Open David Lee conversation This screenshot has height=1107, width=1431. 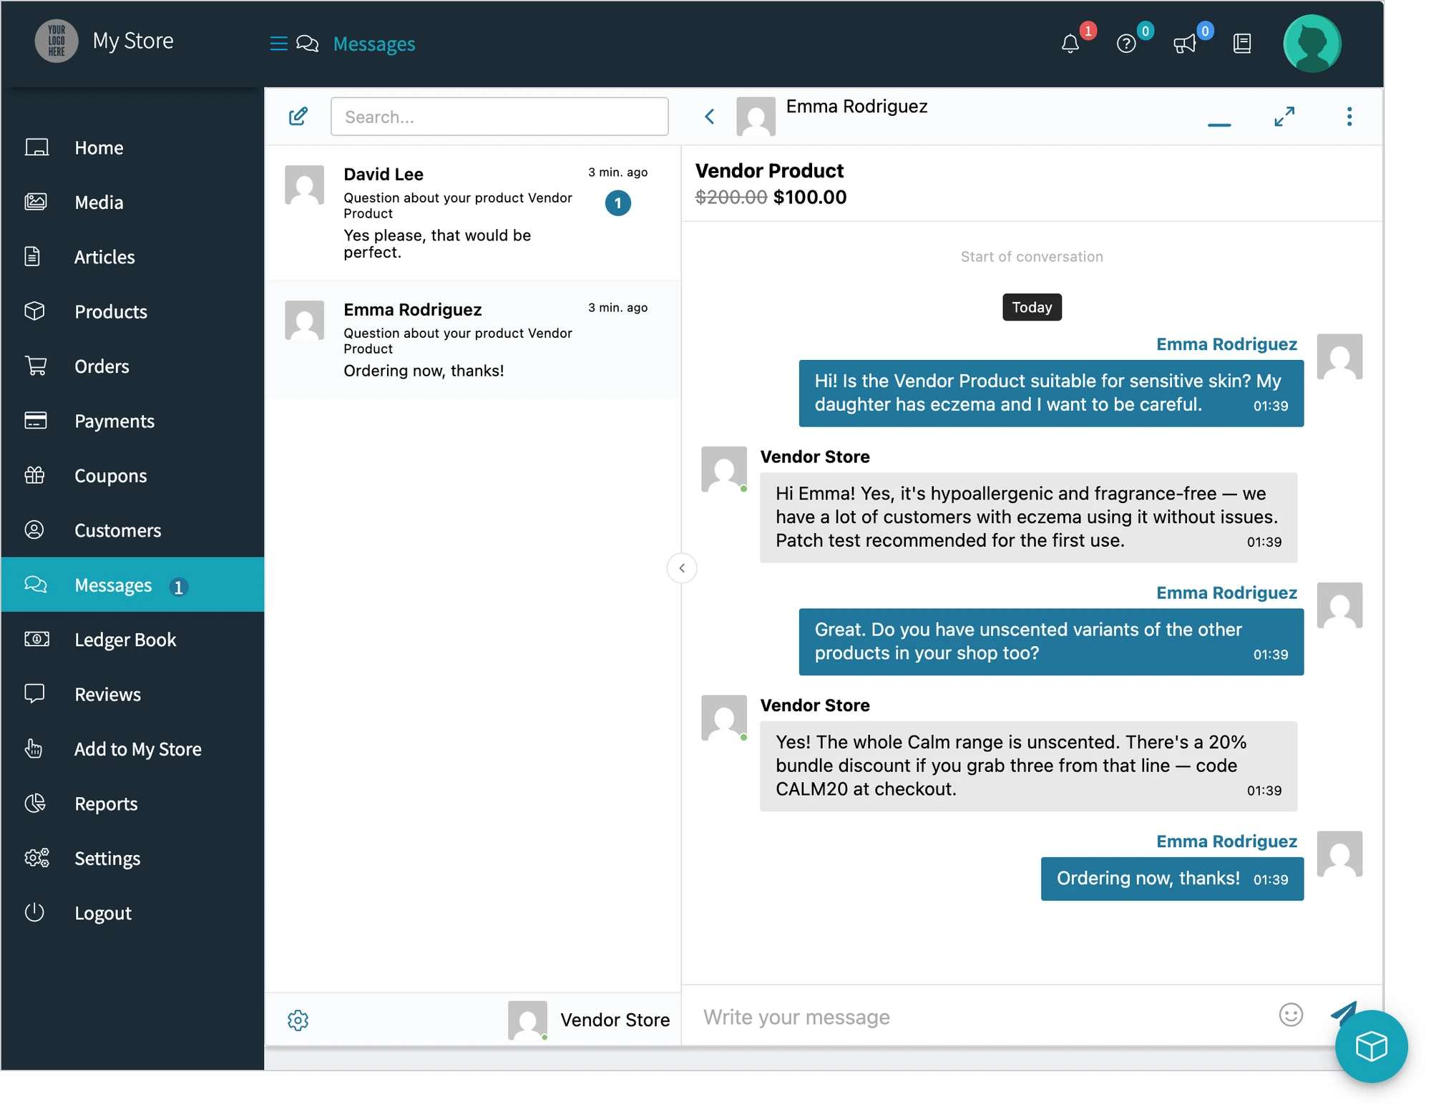click(473, 213)
